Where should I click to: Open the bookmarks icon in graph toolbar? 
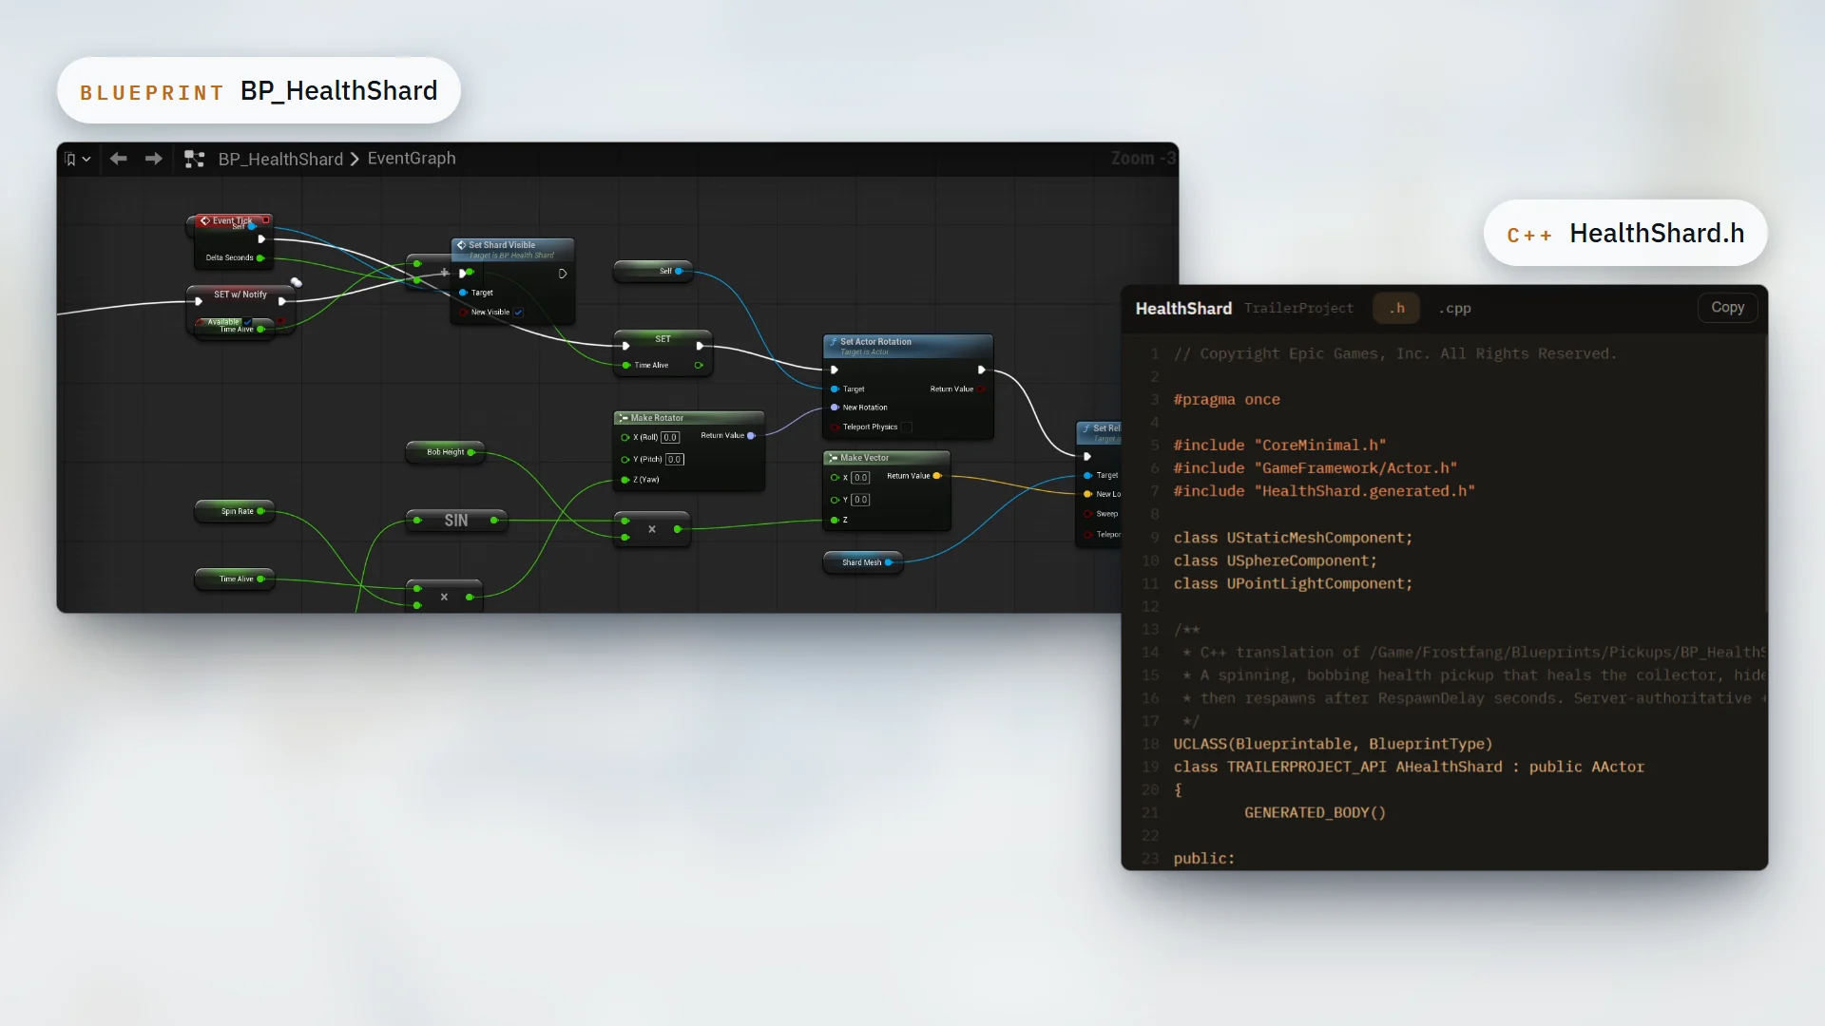pyautogui.click(x=69, y=159)
